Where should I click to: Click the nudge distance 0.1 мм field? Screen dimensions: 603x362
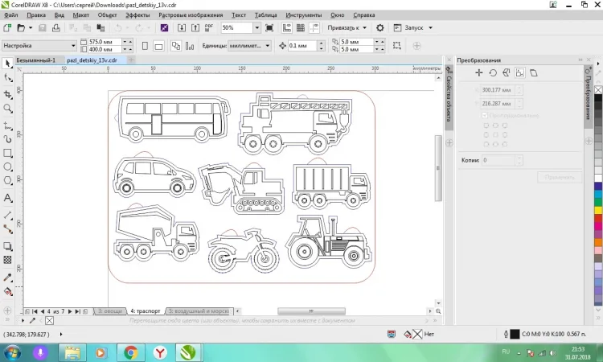point(302,45)
